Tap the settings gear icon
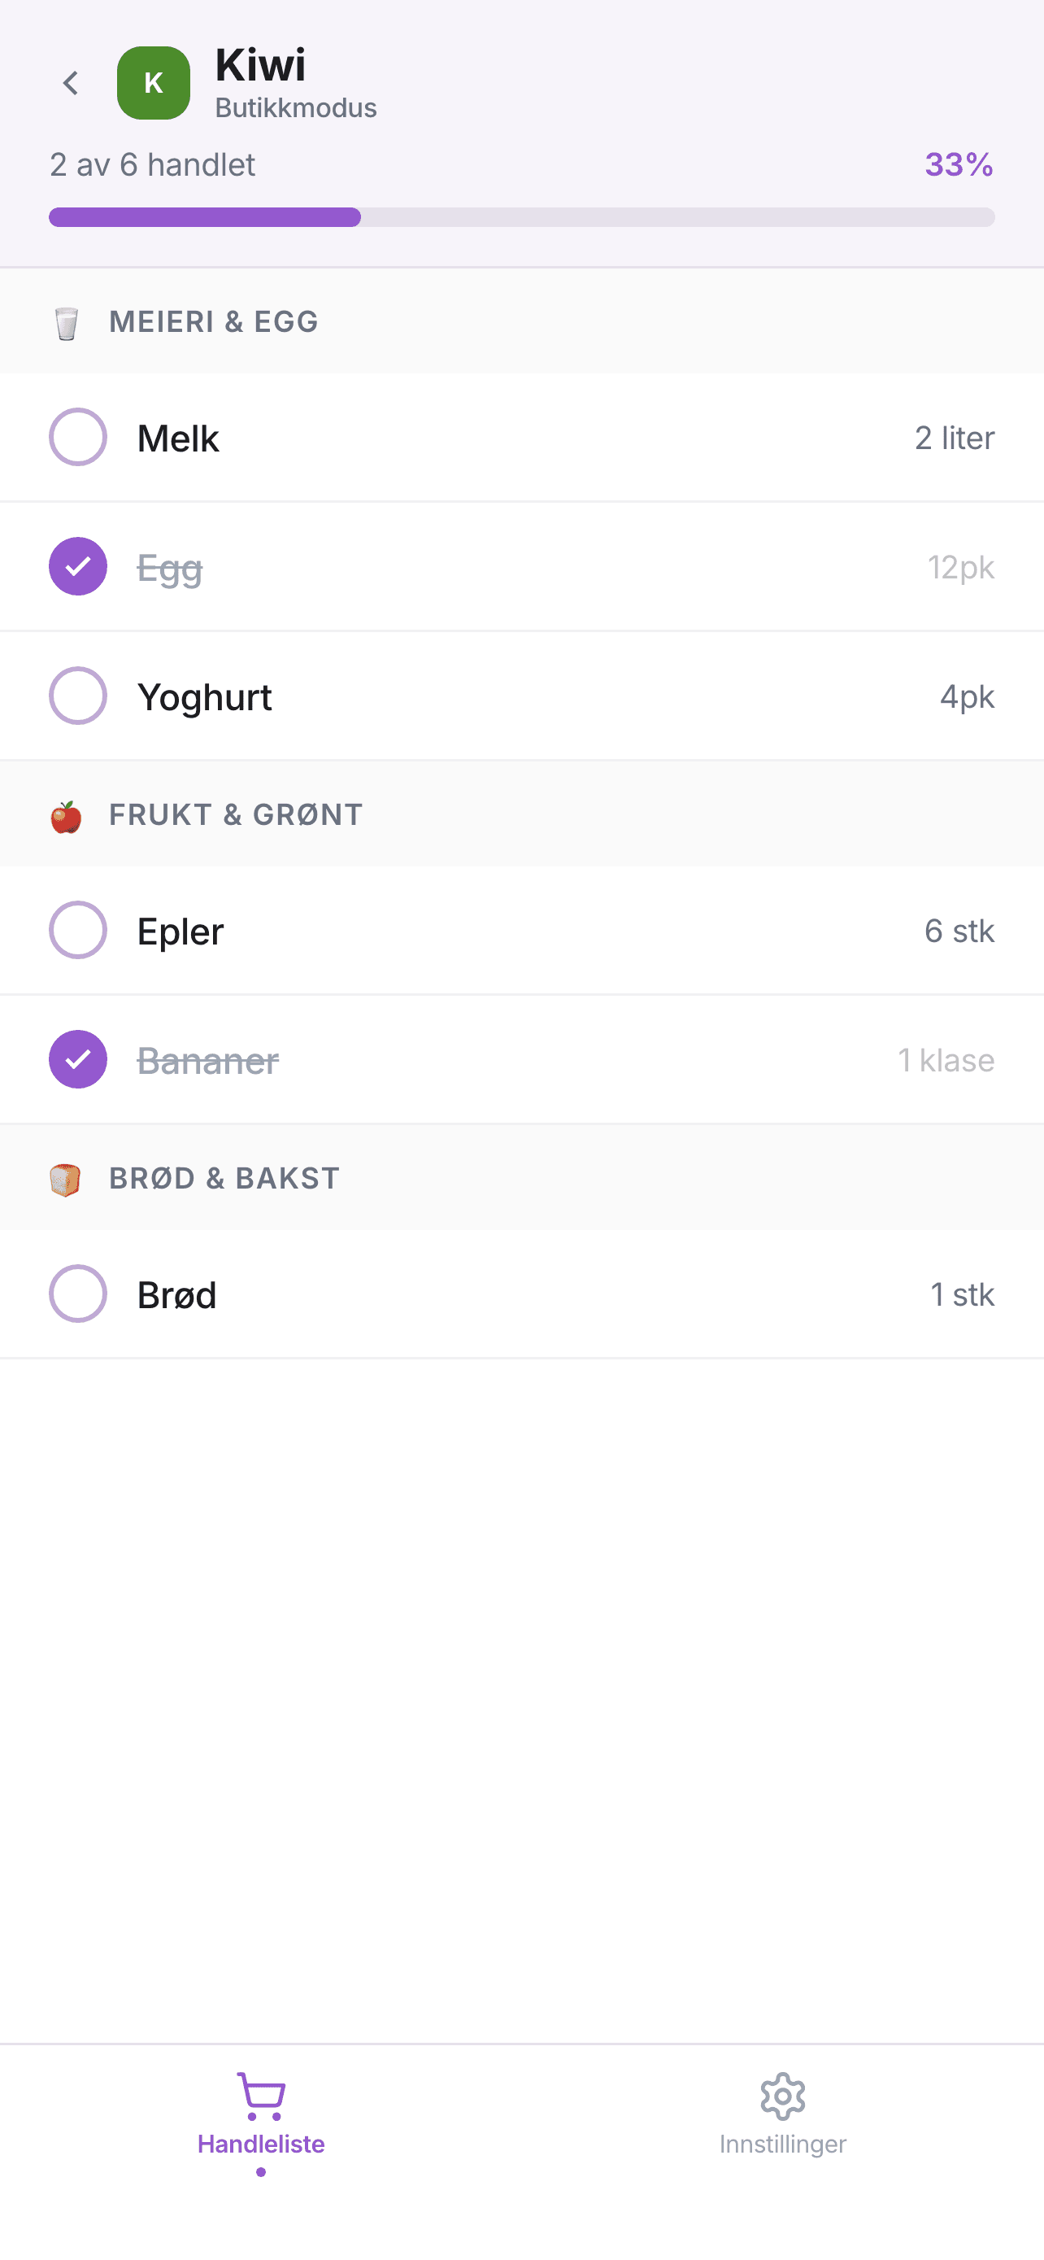The height and width of the screenshot is (2260, 1044). click(x=782, y=2095)
